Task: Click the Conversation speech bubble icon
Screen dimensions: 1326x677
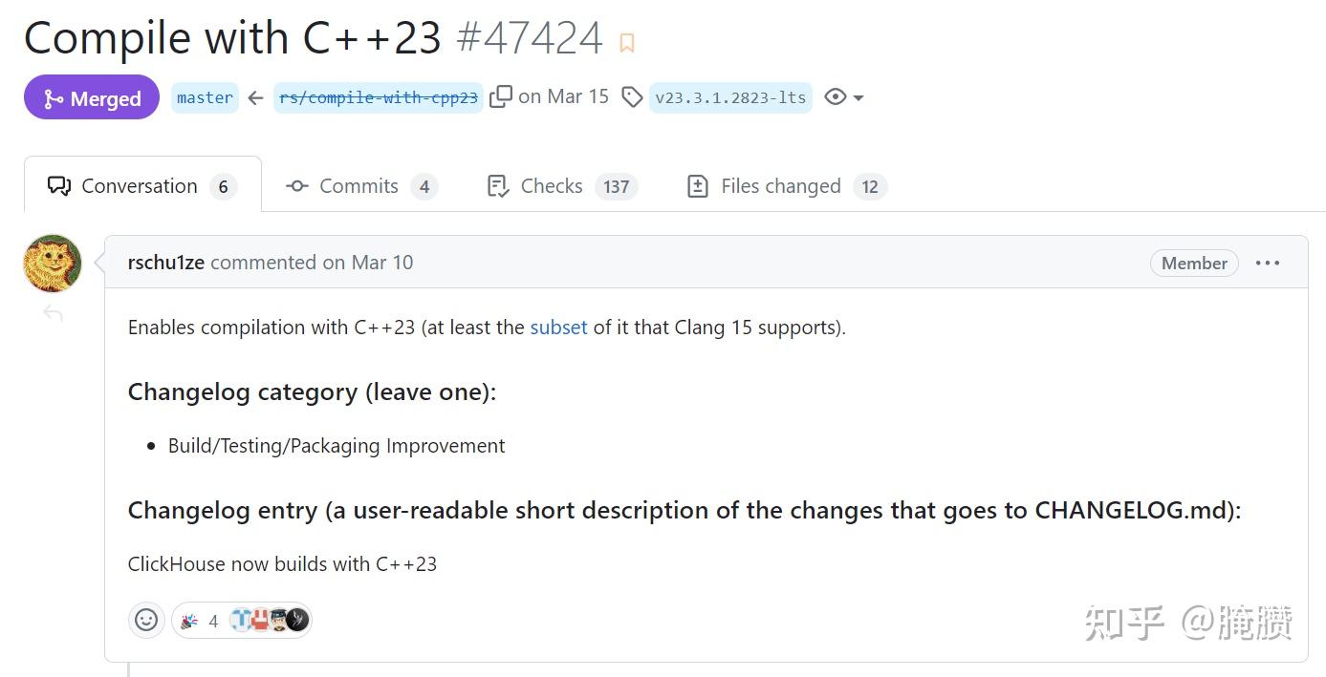Action: (60, 185)
